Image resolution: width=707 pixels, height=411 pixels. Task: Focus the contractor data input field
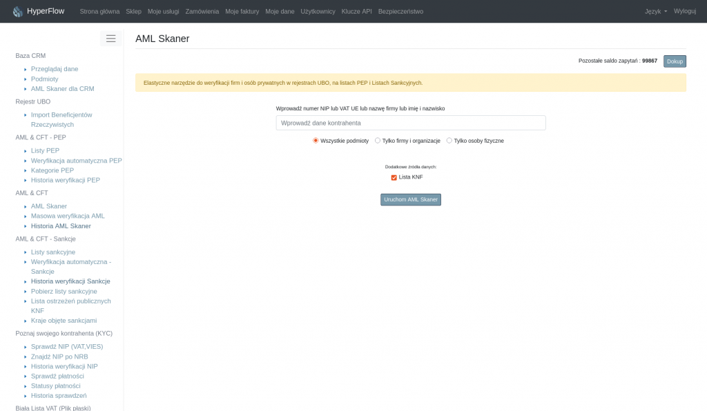coord(411,123)
